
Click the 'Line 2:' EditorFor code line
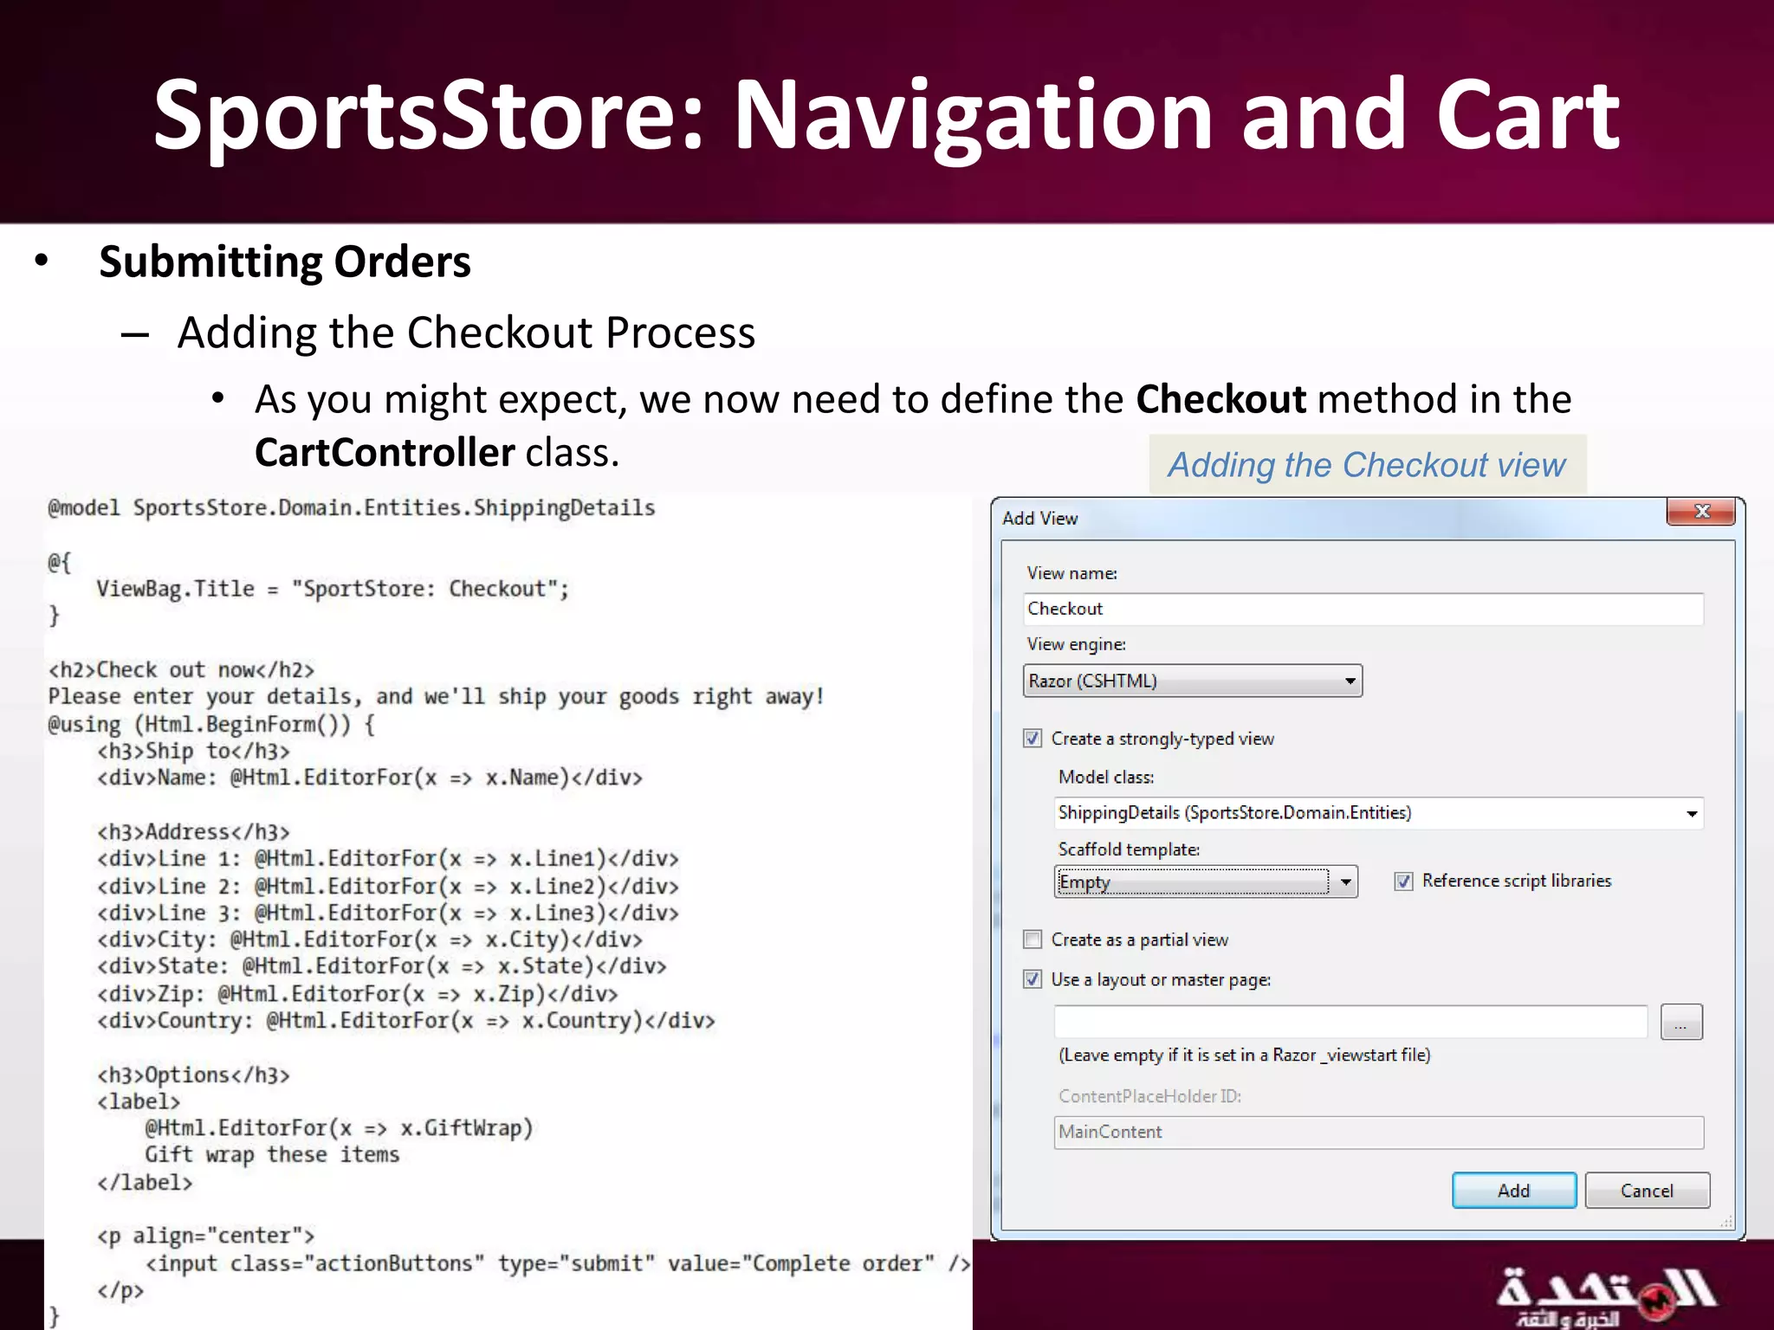click(388, 887)
